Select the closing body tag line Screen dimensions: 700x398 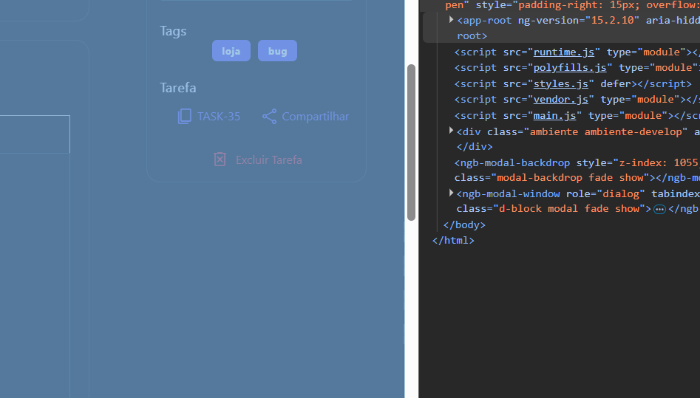pos(464,224)
